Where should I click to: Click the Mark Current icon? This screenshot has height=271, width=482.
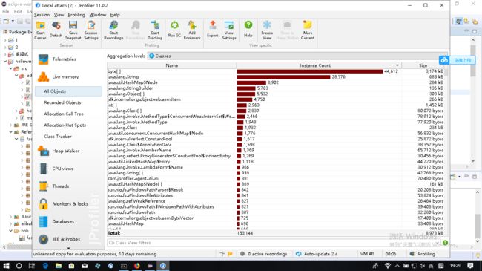(x=308, y=30)
